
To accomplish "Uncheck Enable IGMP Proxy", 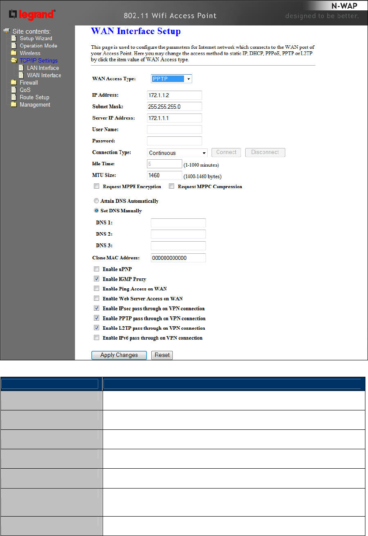I will coord(96,279).
